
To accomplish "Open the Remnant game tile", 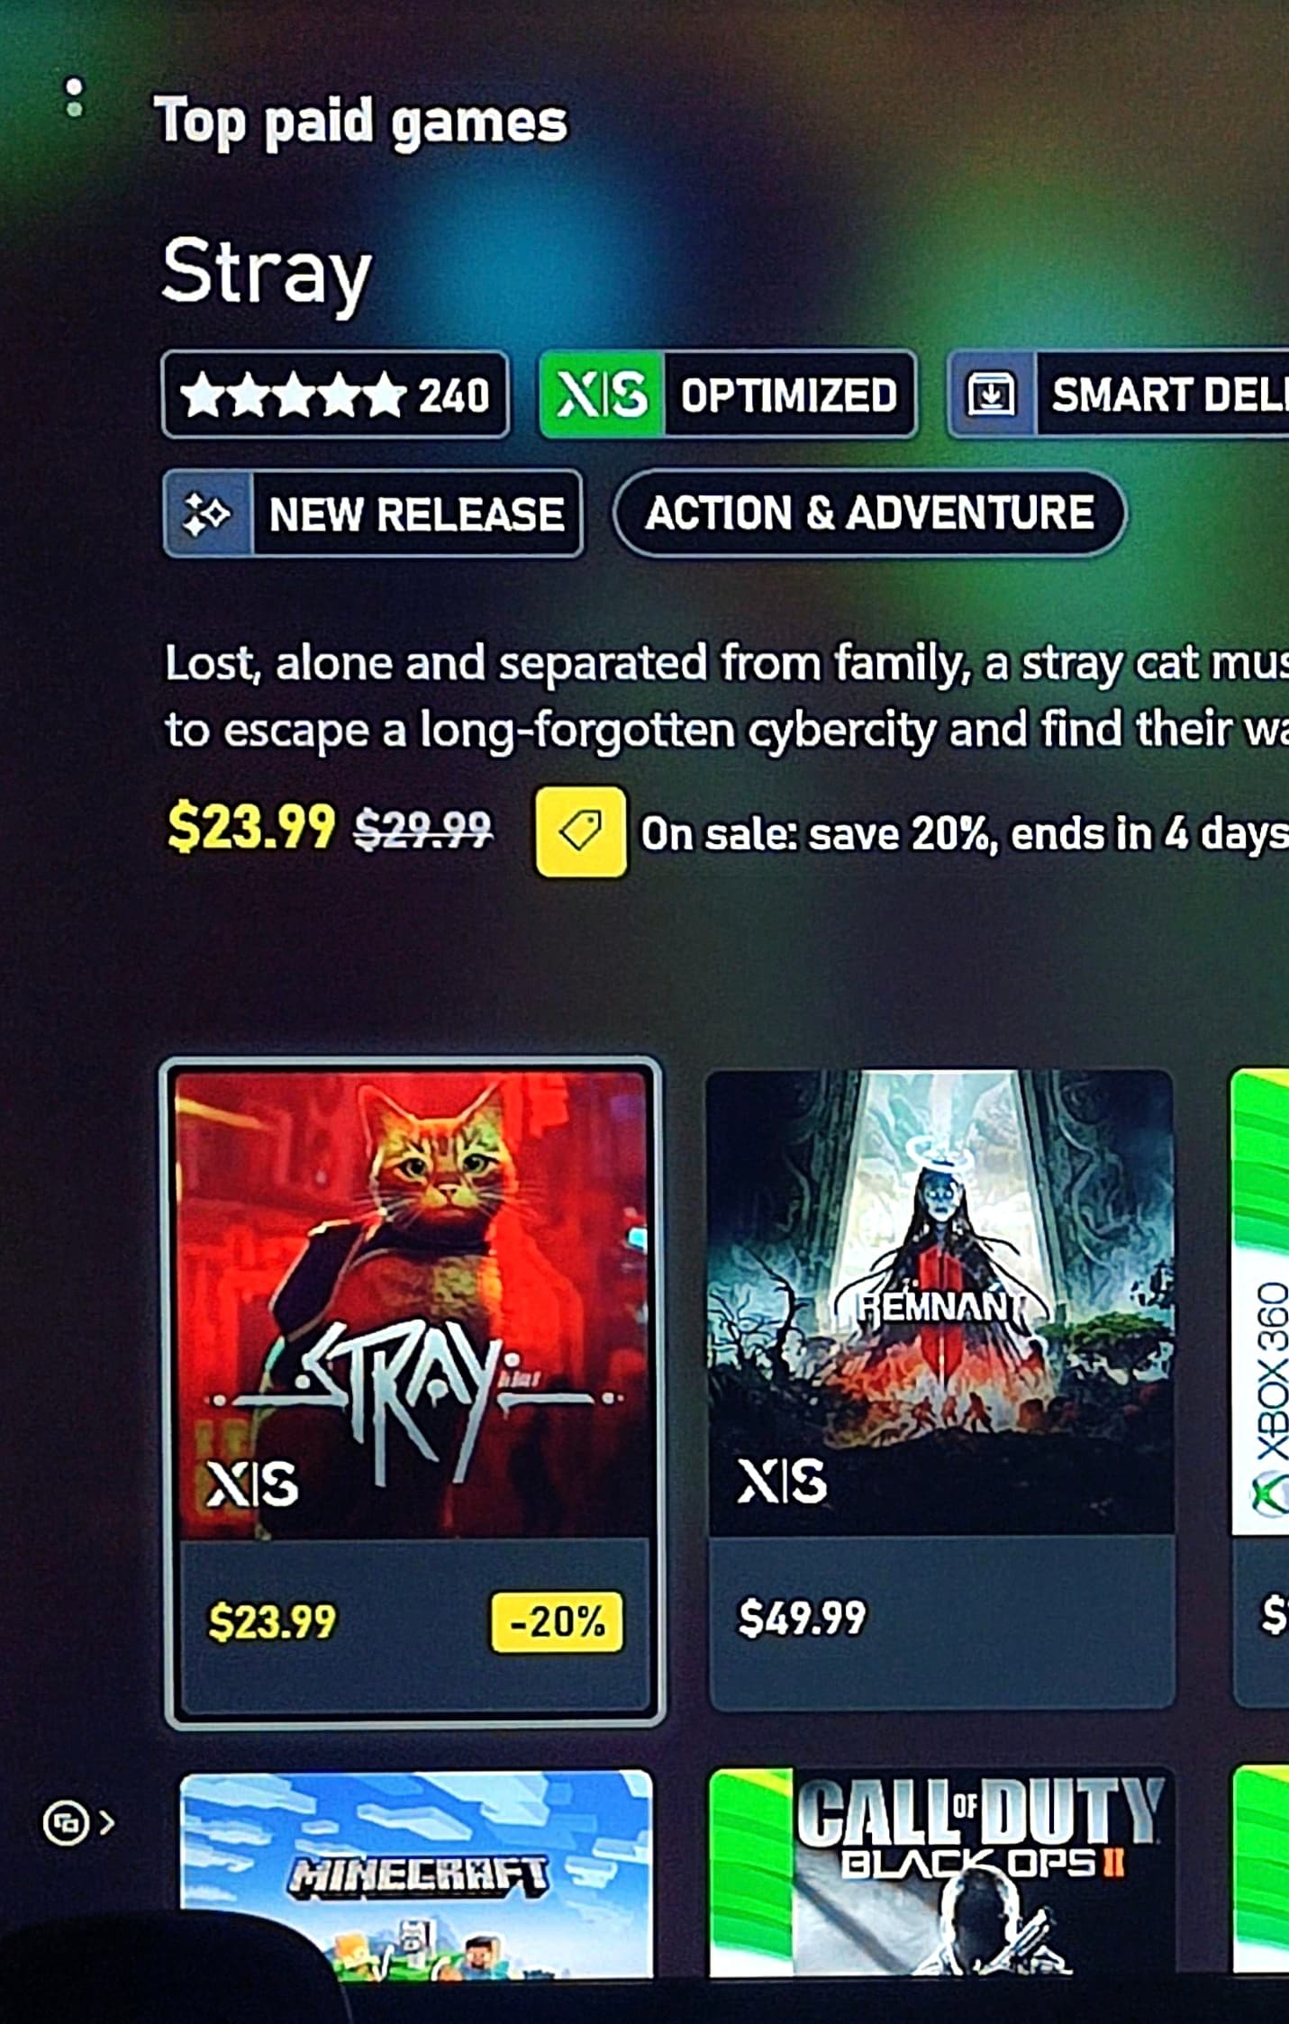I will pyautogui.click(x=940, y=1389).
